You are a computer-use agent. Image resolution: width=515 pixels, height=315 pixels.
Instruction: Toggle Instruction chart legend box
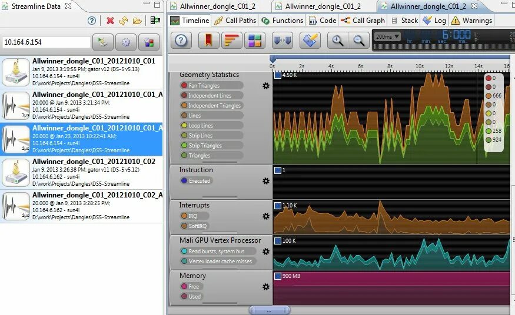pyautogui.click(x=278, y=170)
